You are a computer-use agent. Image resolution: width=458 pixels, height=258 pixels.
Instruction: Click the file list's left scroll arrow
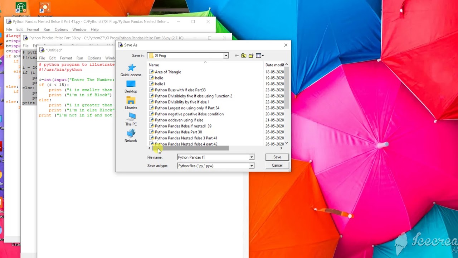click(x=150, y=148)
